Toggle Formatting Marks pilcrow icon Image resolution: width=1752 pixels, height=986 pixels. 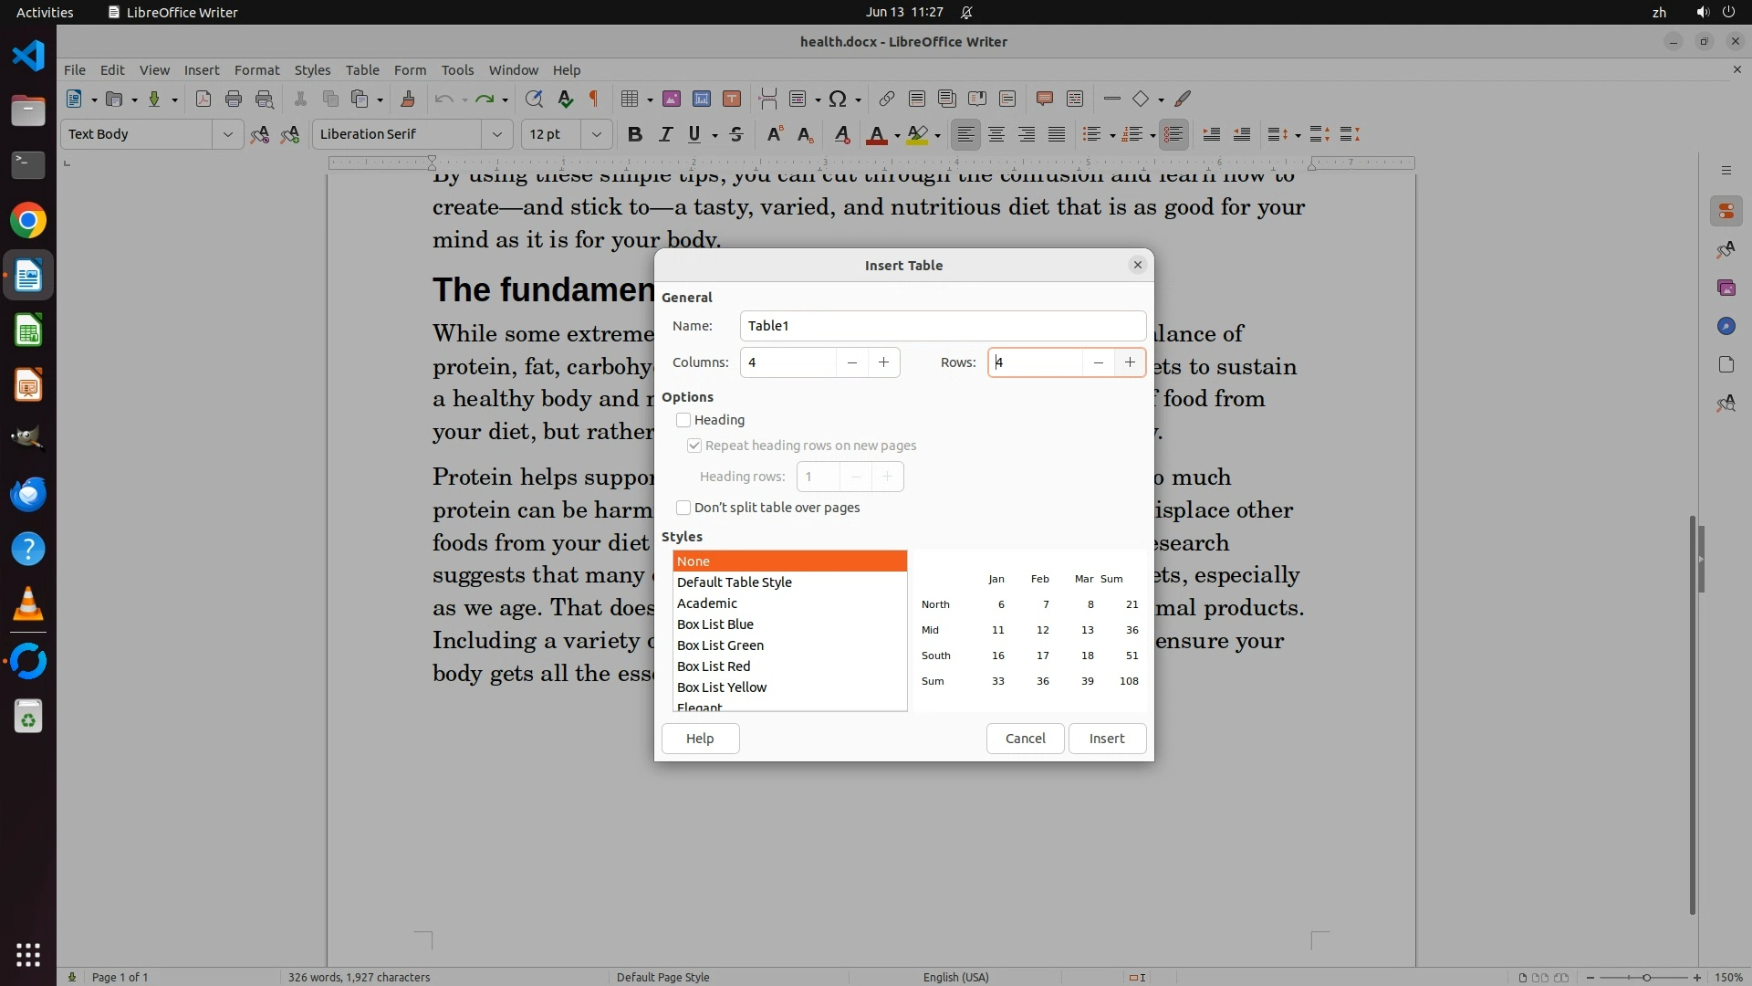[594, 99]
